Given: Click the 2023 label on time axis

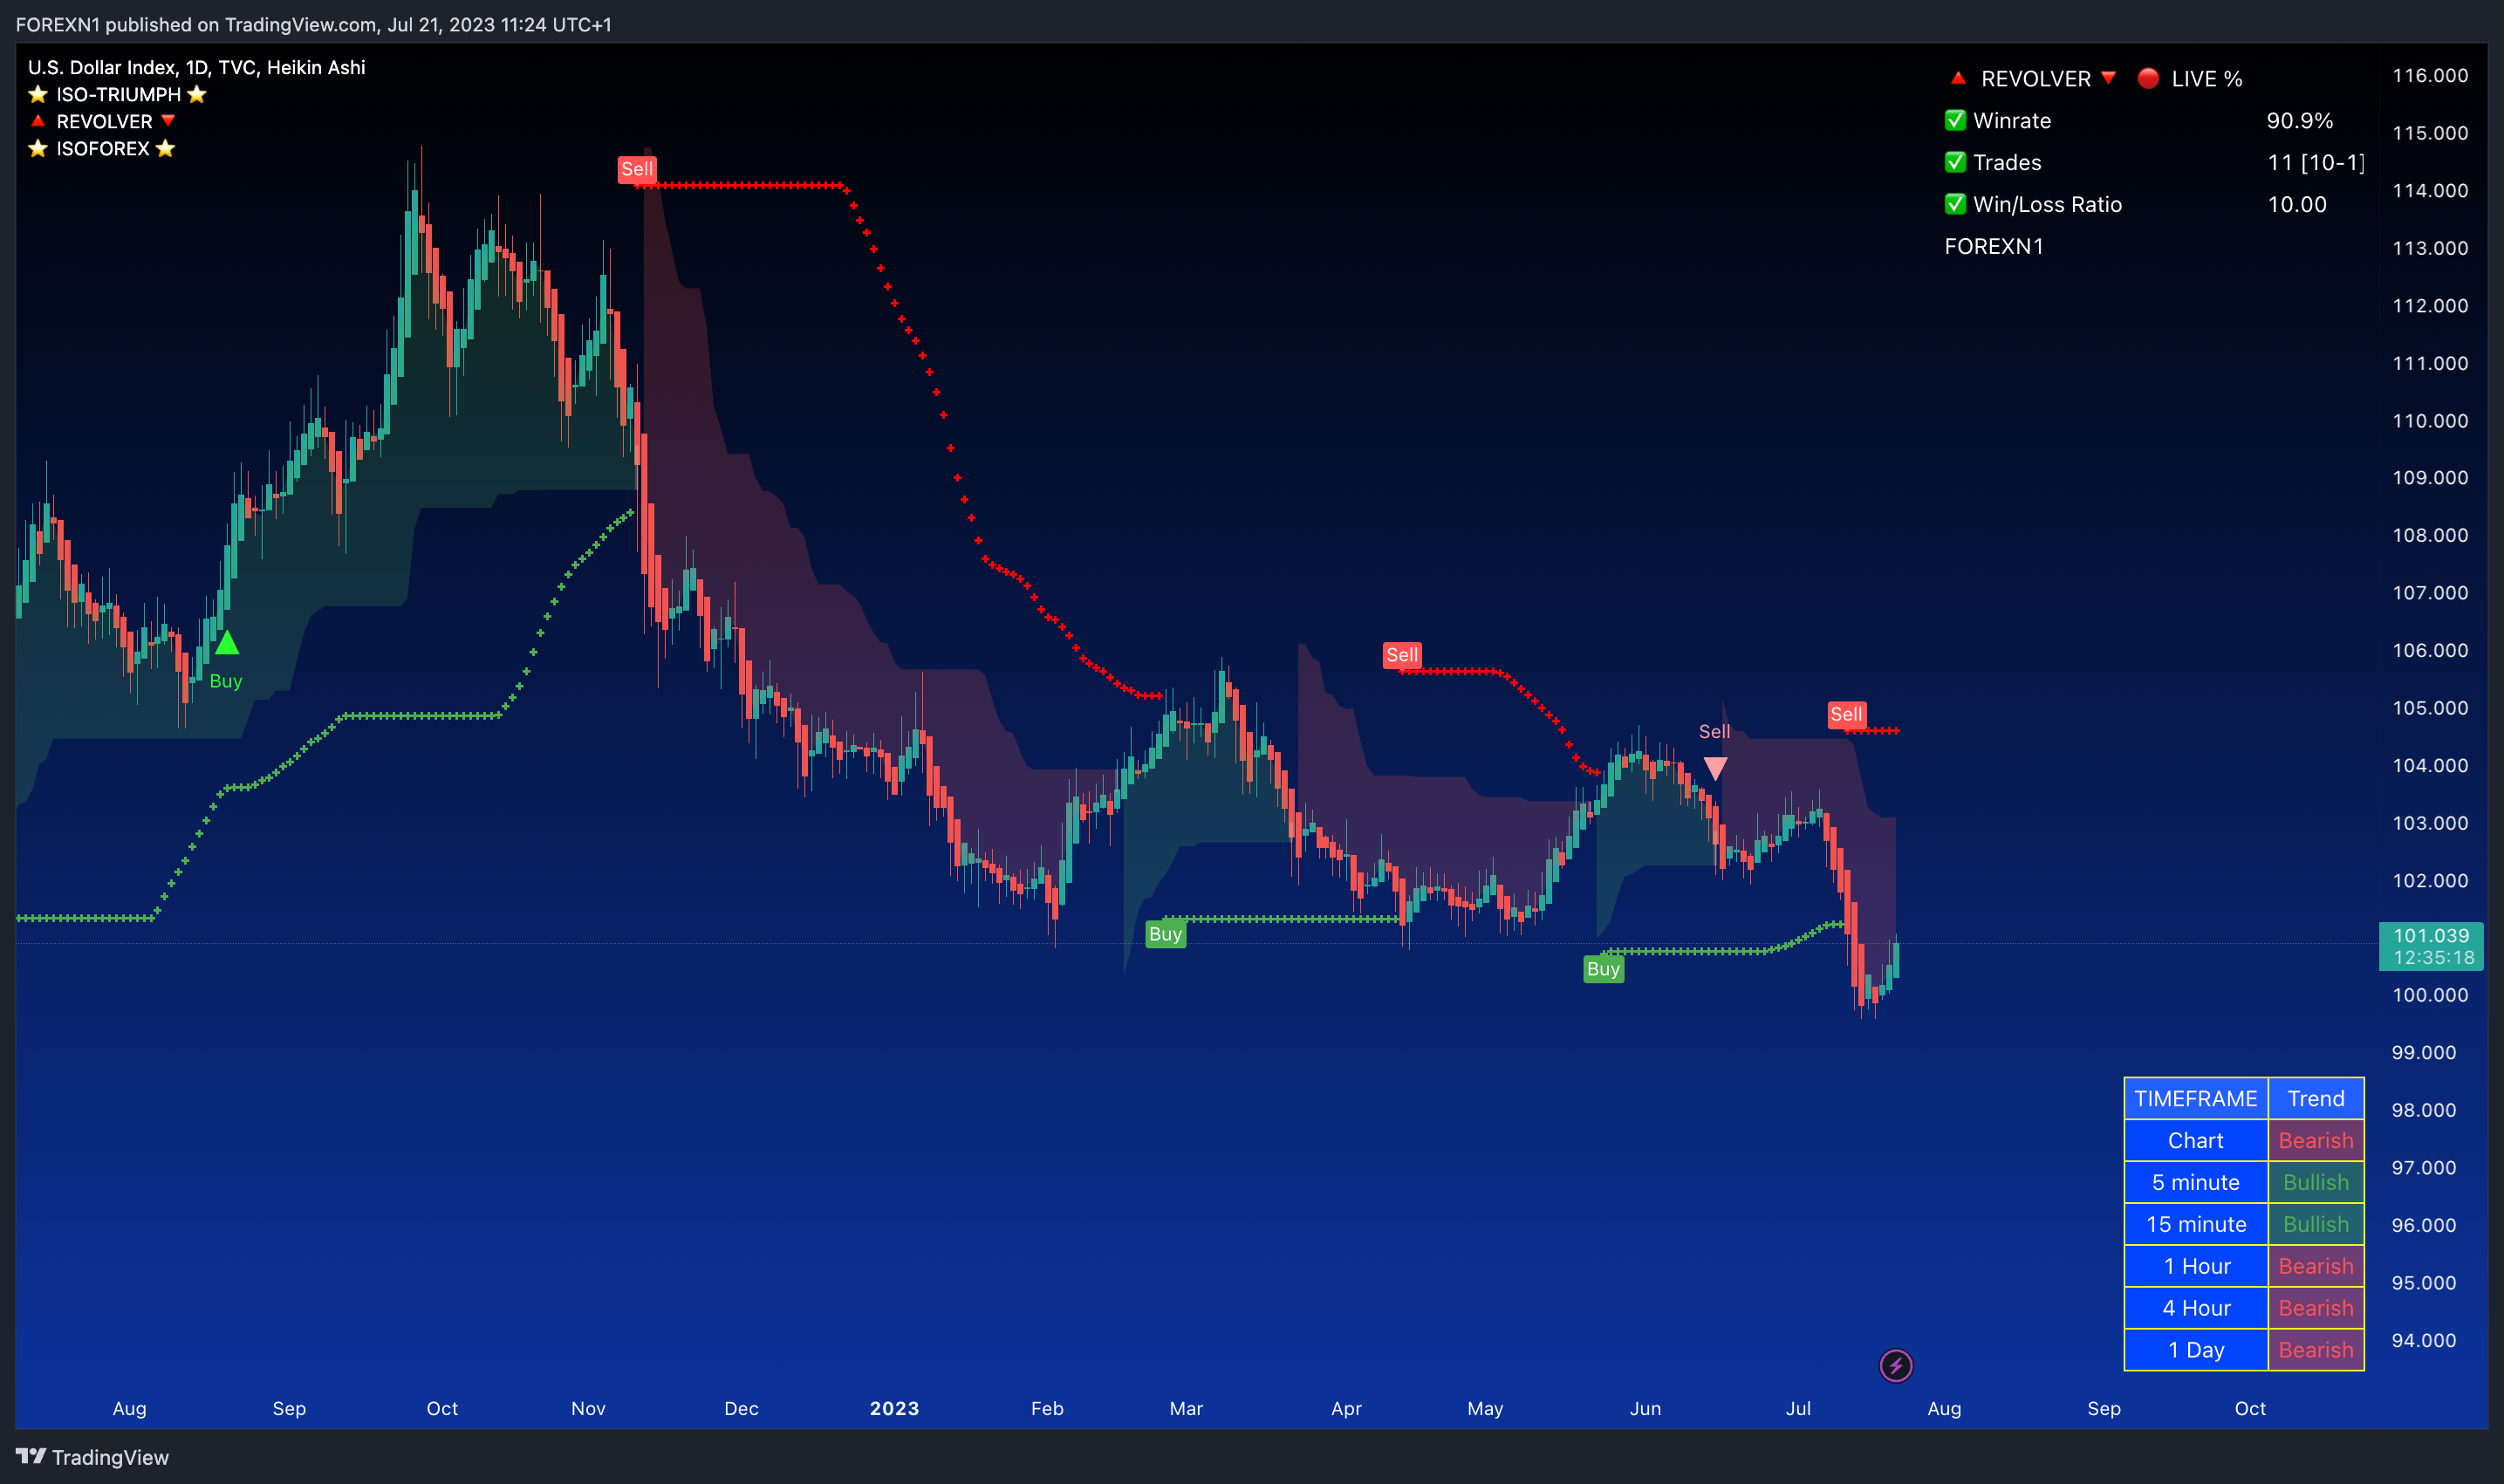Looking at the screenshot, I should pyautogui.click(x=894, y=1408).
